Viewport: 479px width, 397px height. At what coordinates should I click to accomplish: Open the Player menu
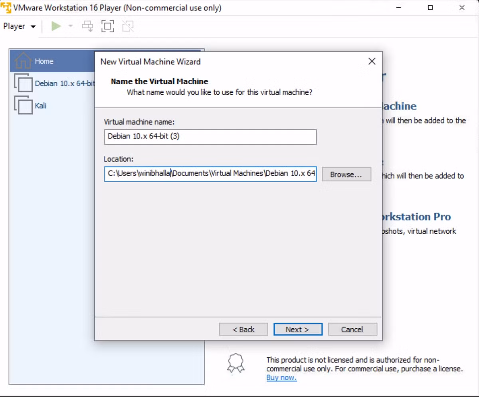point(20,26)
